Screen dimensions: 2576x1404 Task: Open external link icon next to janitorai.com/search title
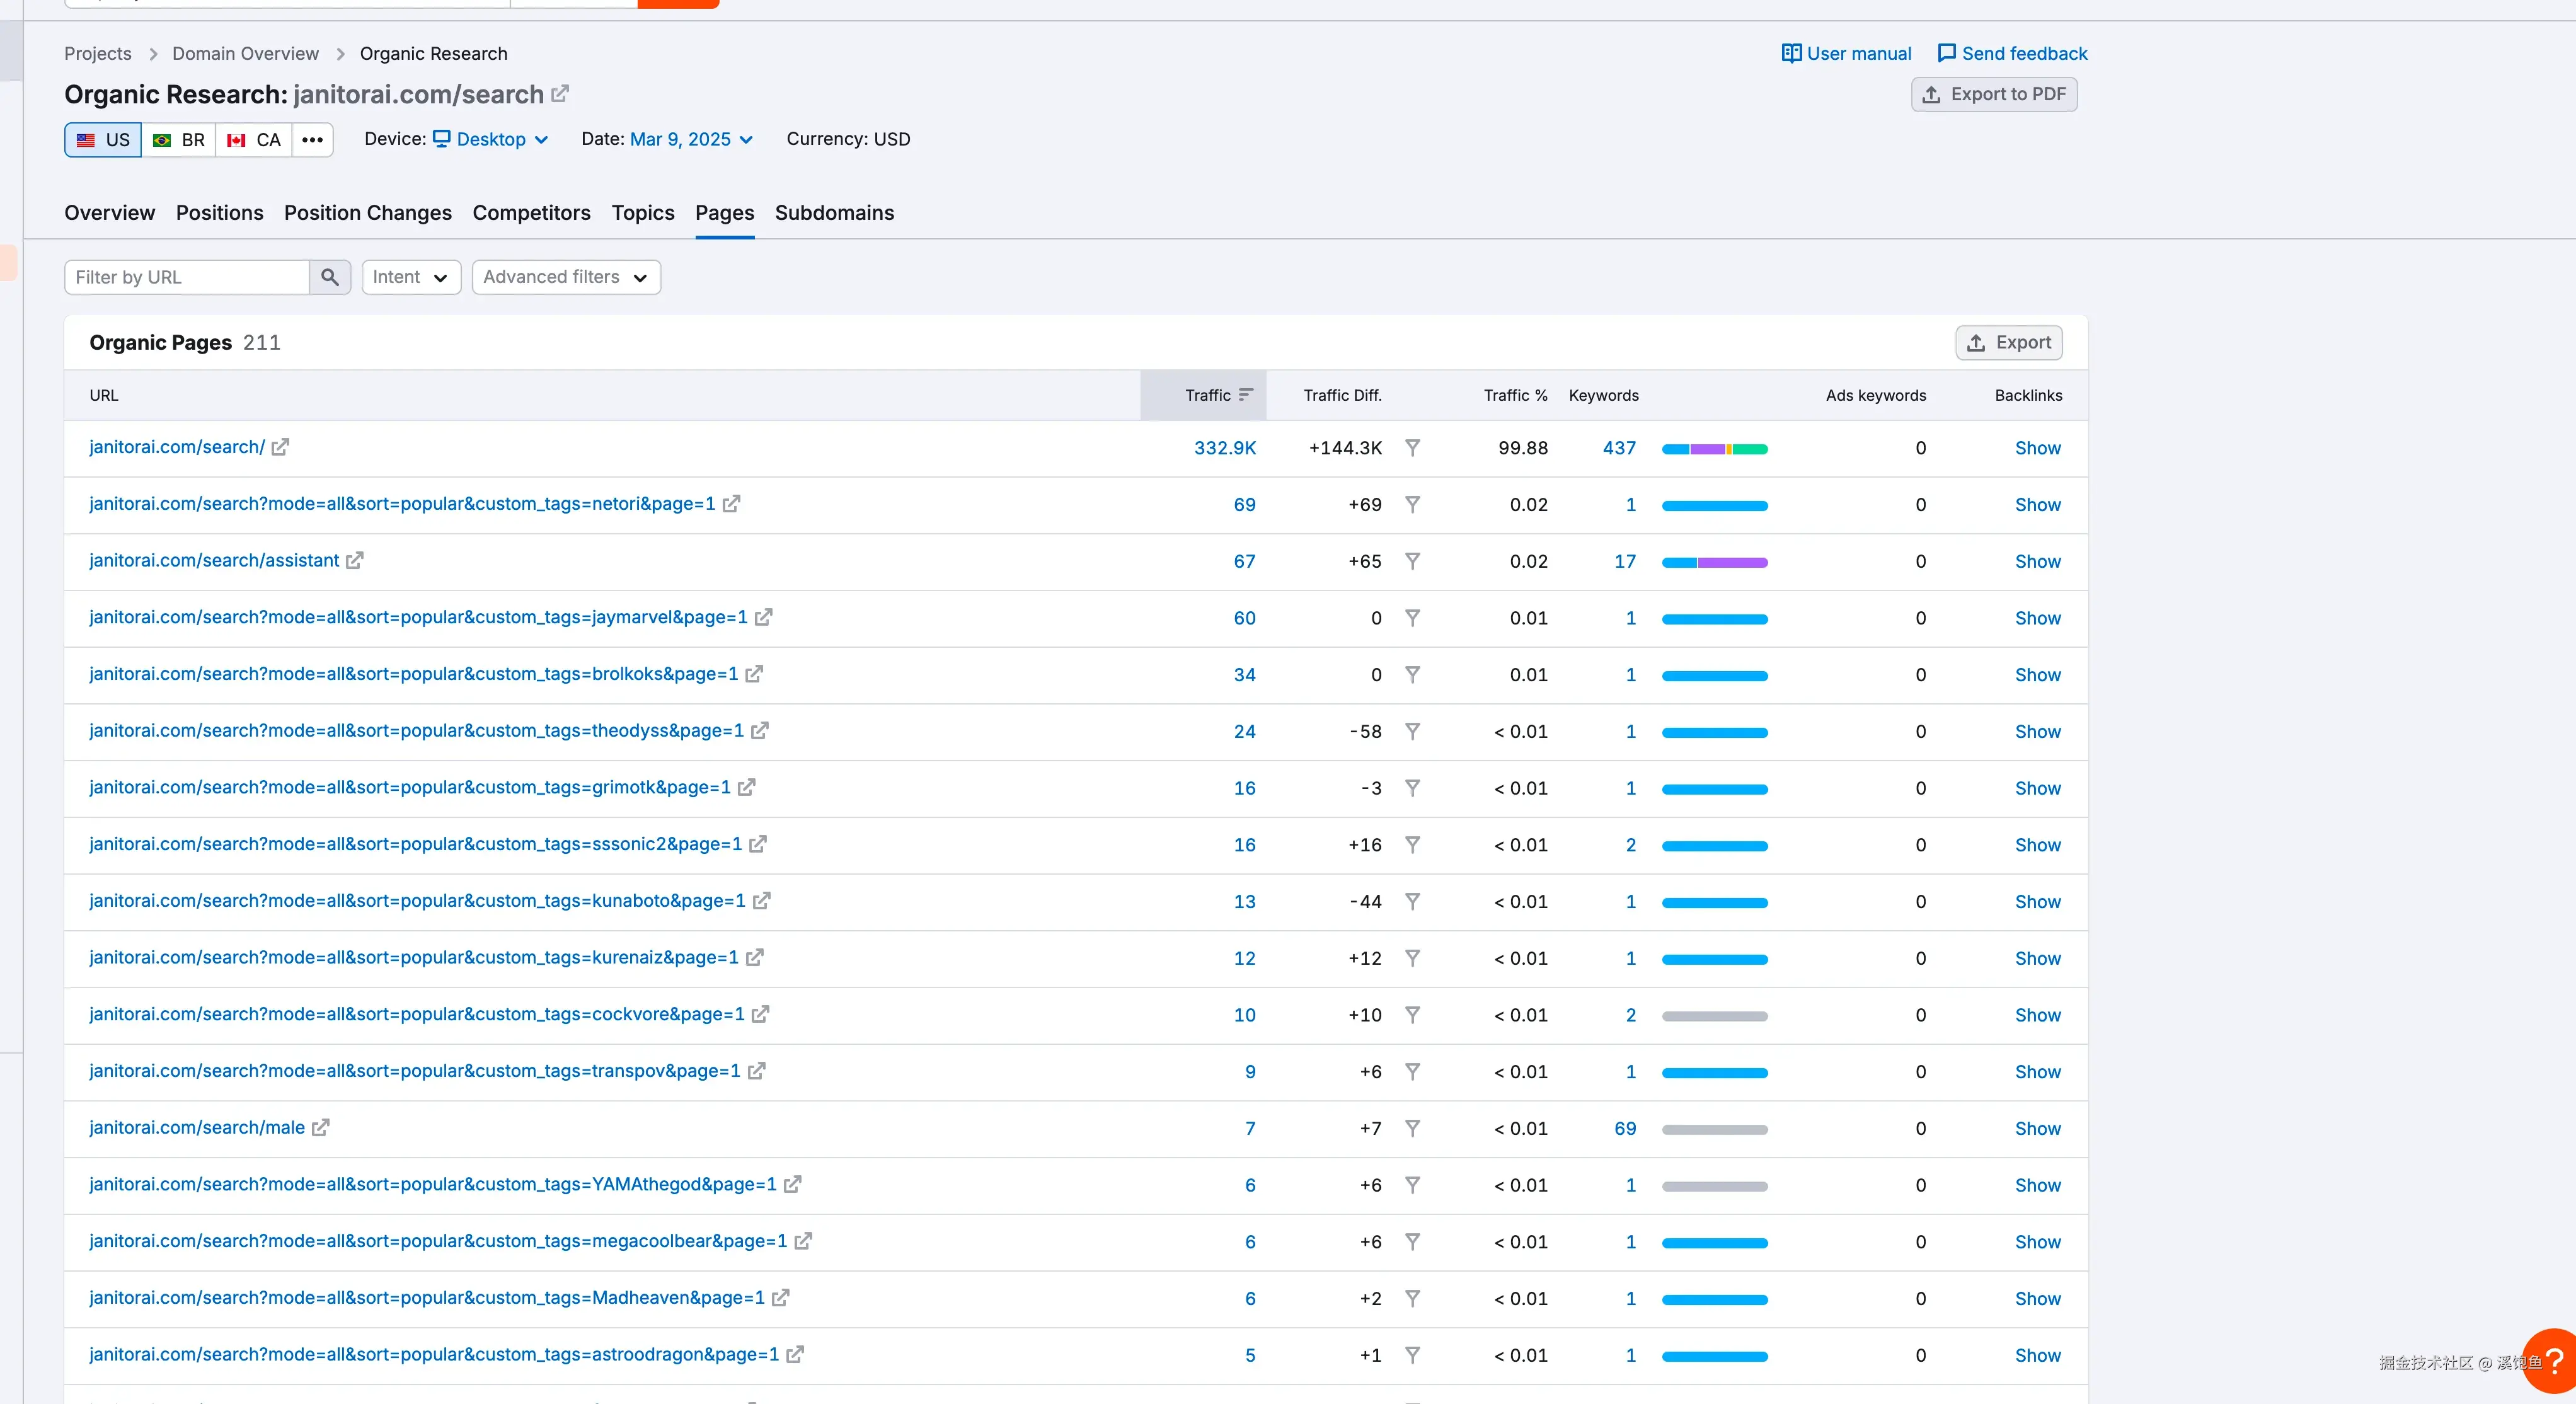560,94
